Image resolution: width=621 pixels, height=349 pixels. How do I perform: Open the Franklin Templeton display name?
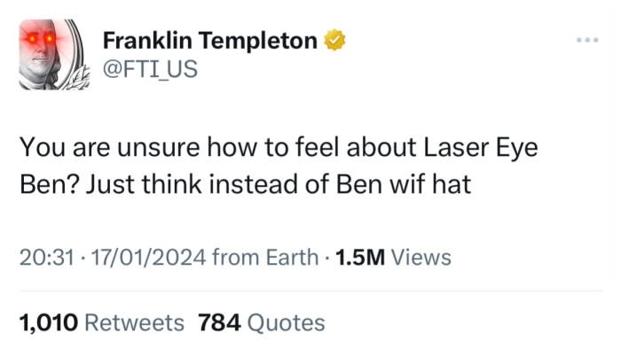[210, 41]
